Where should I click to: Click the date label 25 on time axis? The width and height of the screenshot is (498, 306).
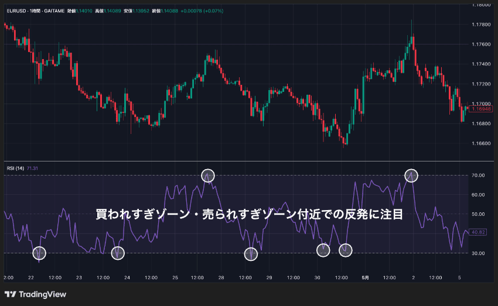coord(175,277)
